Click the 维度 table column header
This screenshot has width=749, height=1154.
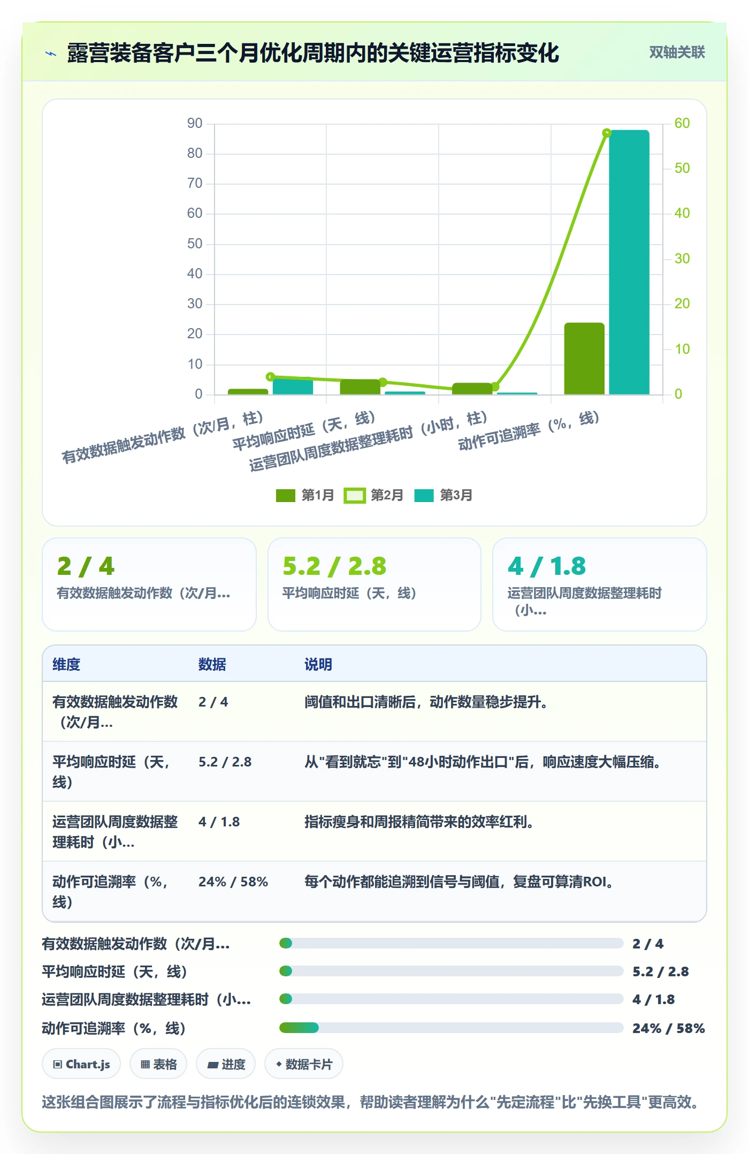[x=66, y=664]
